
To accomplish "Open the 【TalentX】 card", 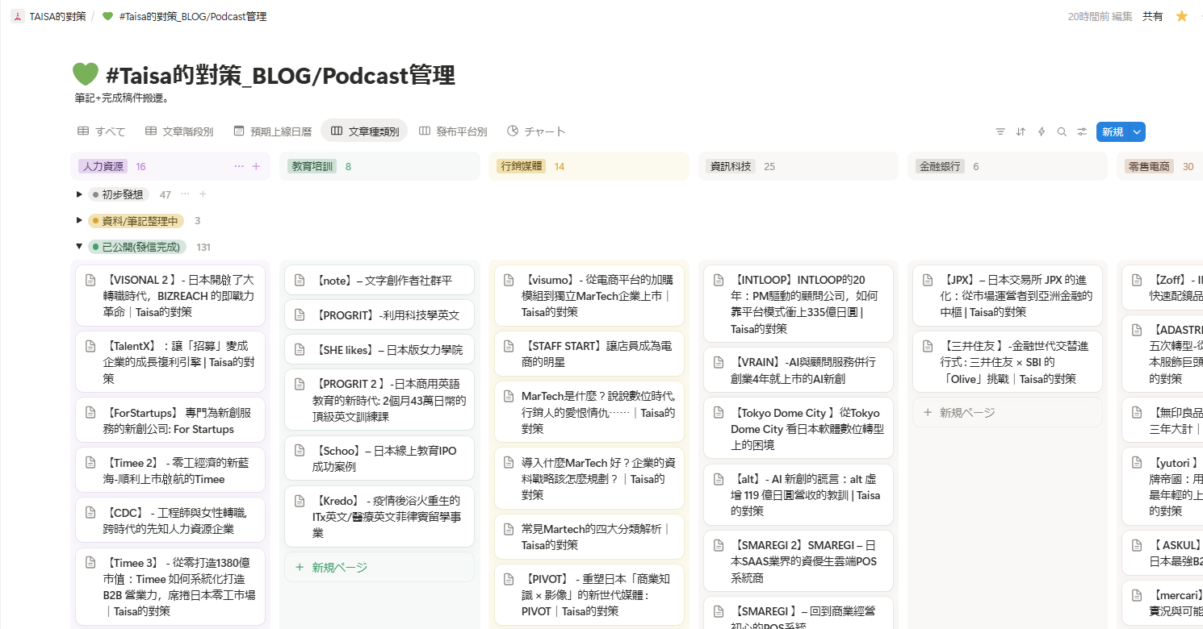I will (170, 361).
